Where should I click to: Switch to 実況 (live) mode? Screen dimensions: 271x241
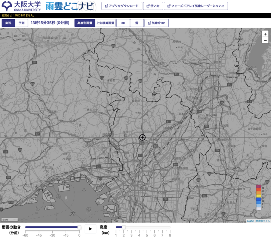8,23
